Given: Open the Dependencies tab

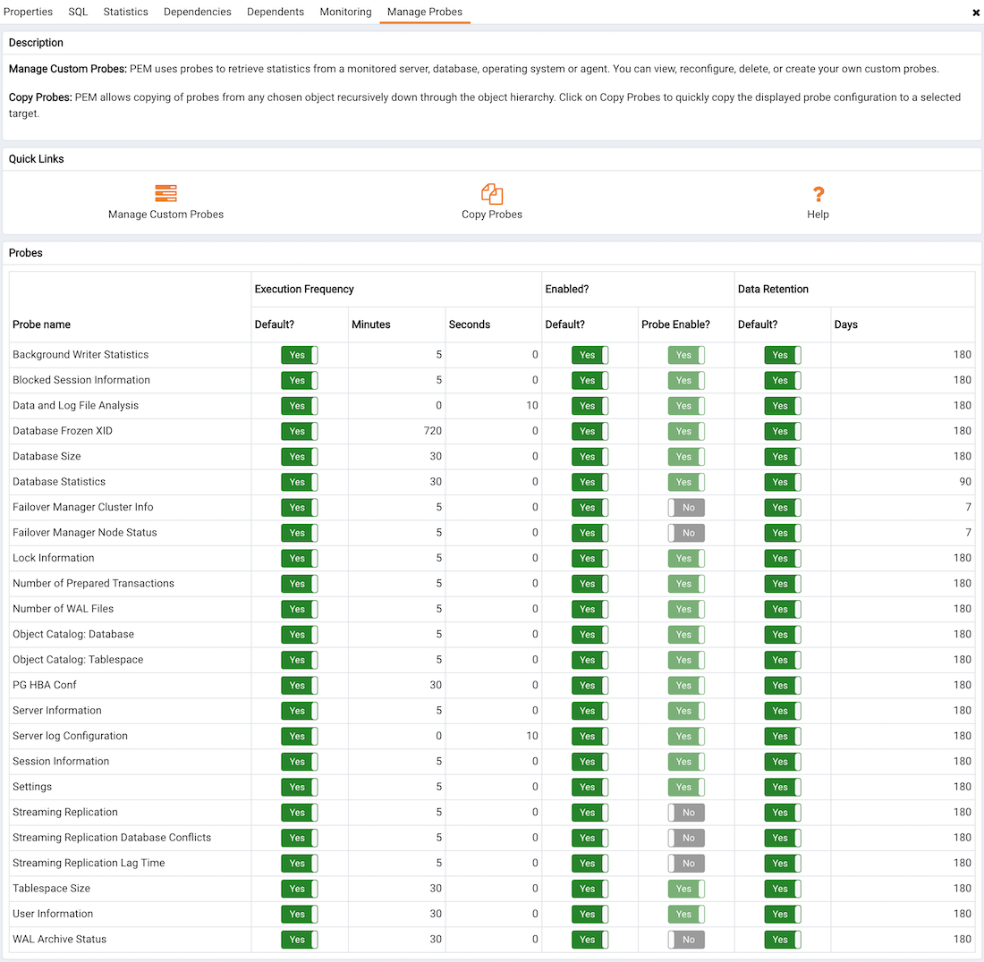Looking at the screenshot, I should pos(197,12).
